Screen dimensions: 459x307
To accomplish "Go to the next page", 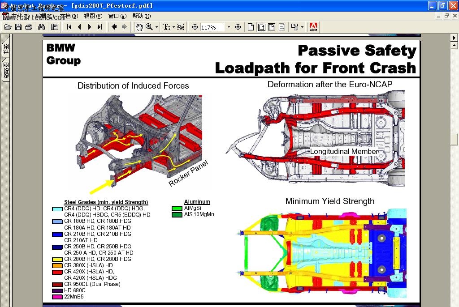I will click(x=89, y=27).
